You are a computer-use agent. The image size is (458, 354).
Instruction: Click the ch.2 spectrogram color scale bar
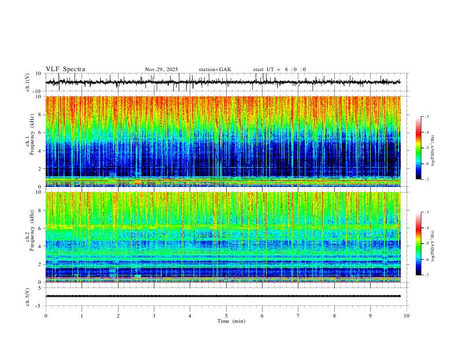[x=419, y=244]
